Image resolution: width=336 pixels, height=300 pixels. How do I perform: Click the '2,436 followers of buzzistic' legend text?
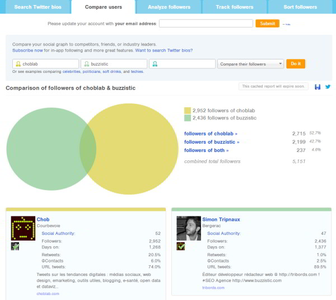point(225,118)
